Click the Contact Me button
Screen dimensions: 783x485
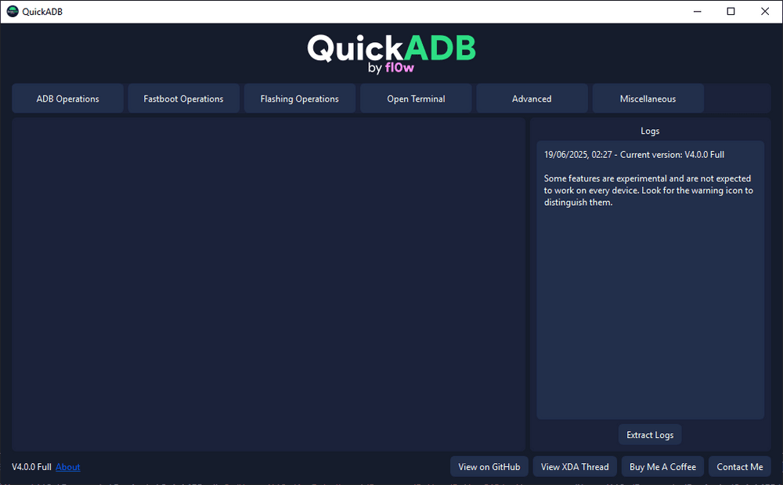[x=739, y=467]
